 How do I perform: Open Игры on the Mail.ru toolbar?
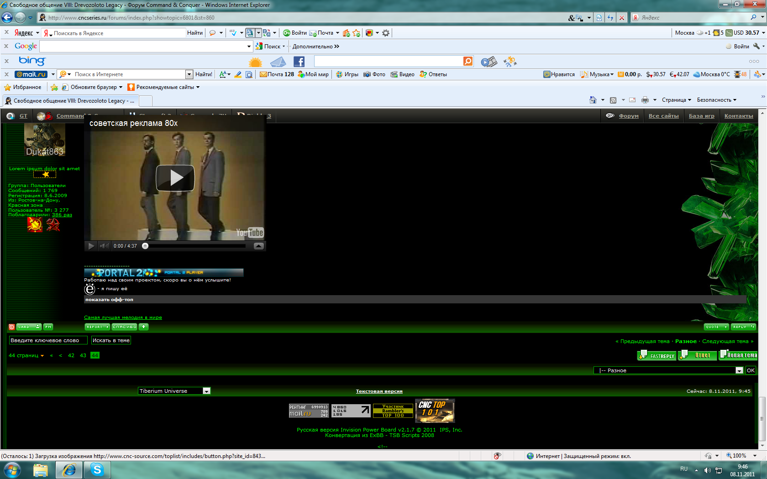[x=347, y=74]
